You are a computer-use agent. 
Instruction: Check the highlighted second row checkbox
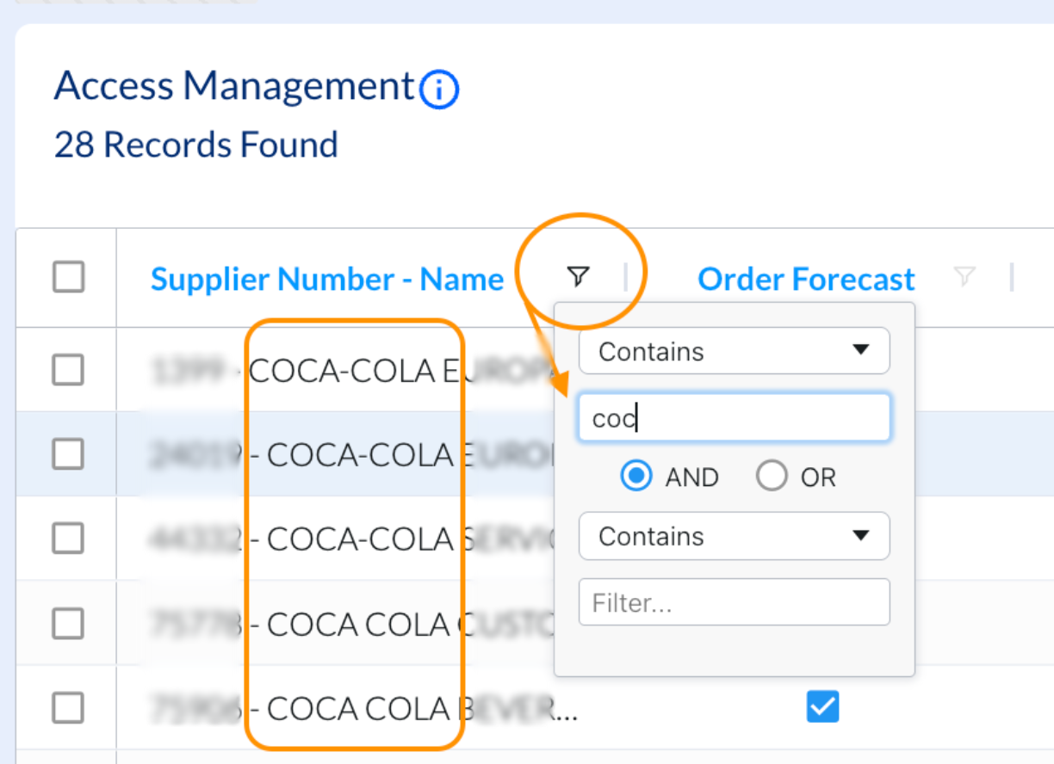point(69,453)
